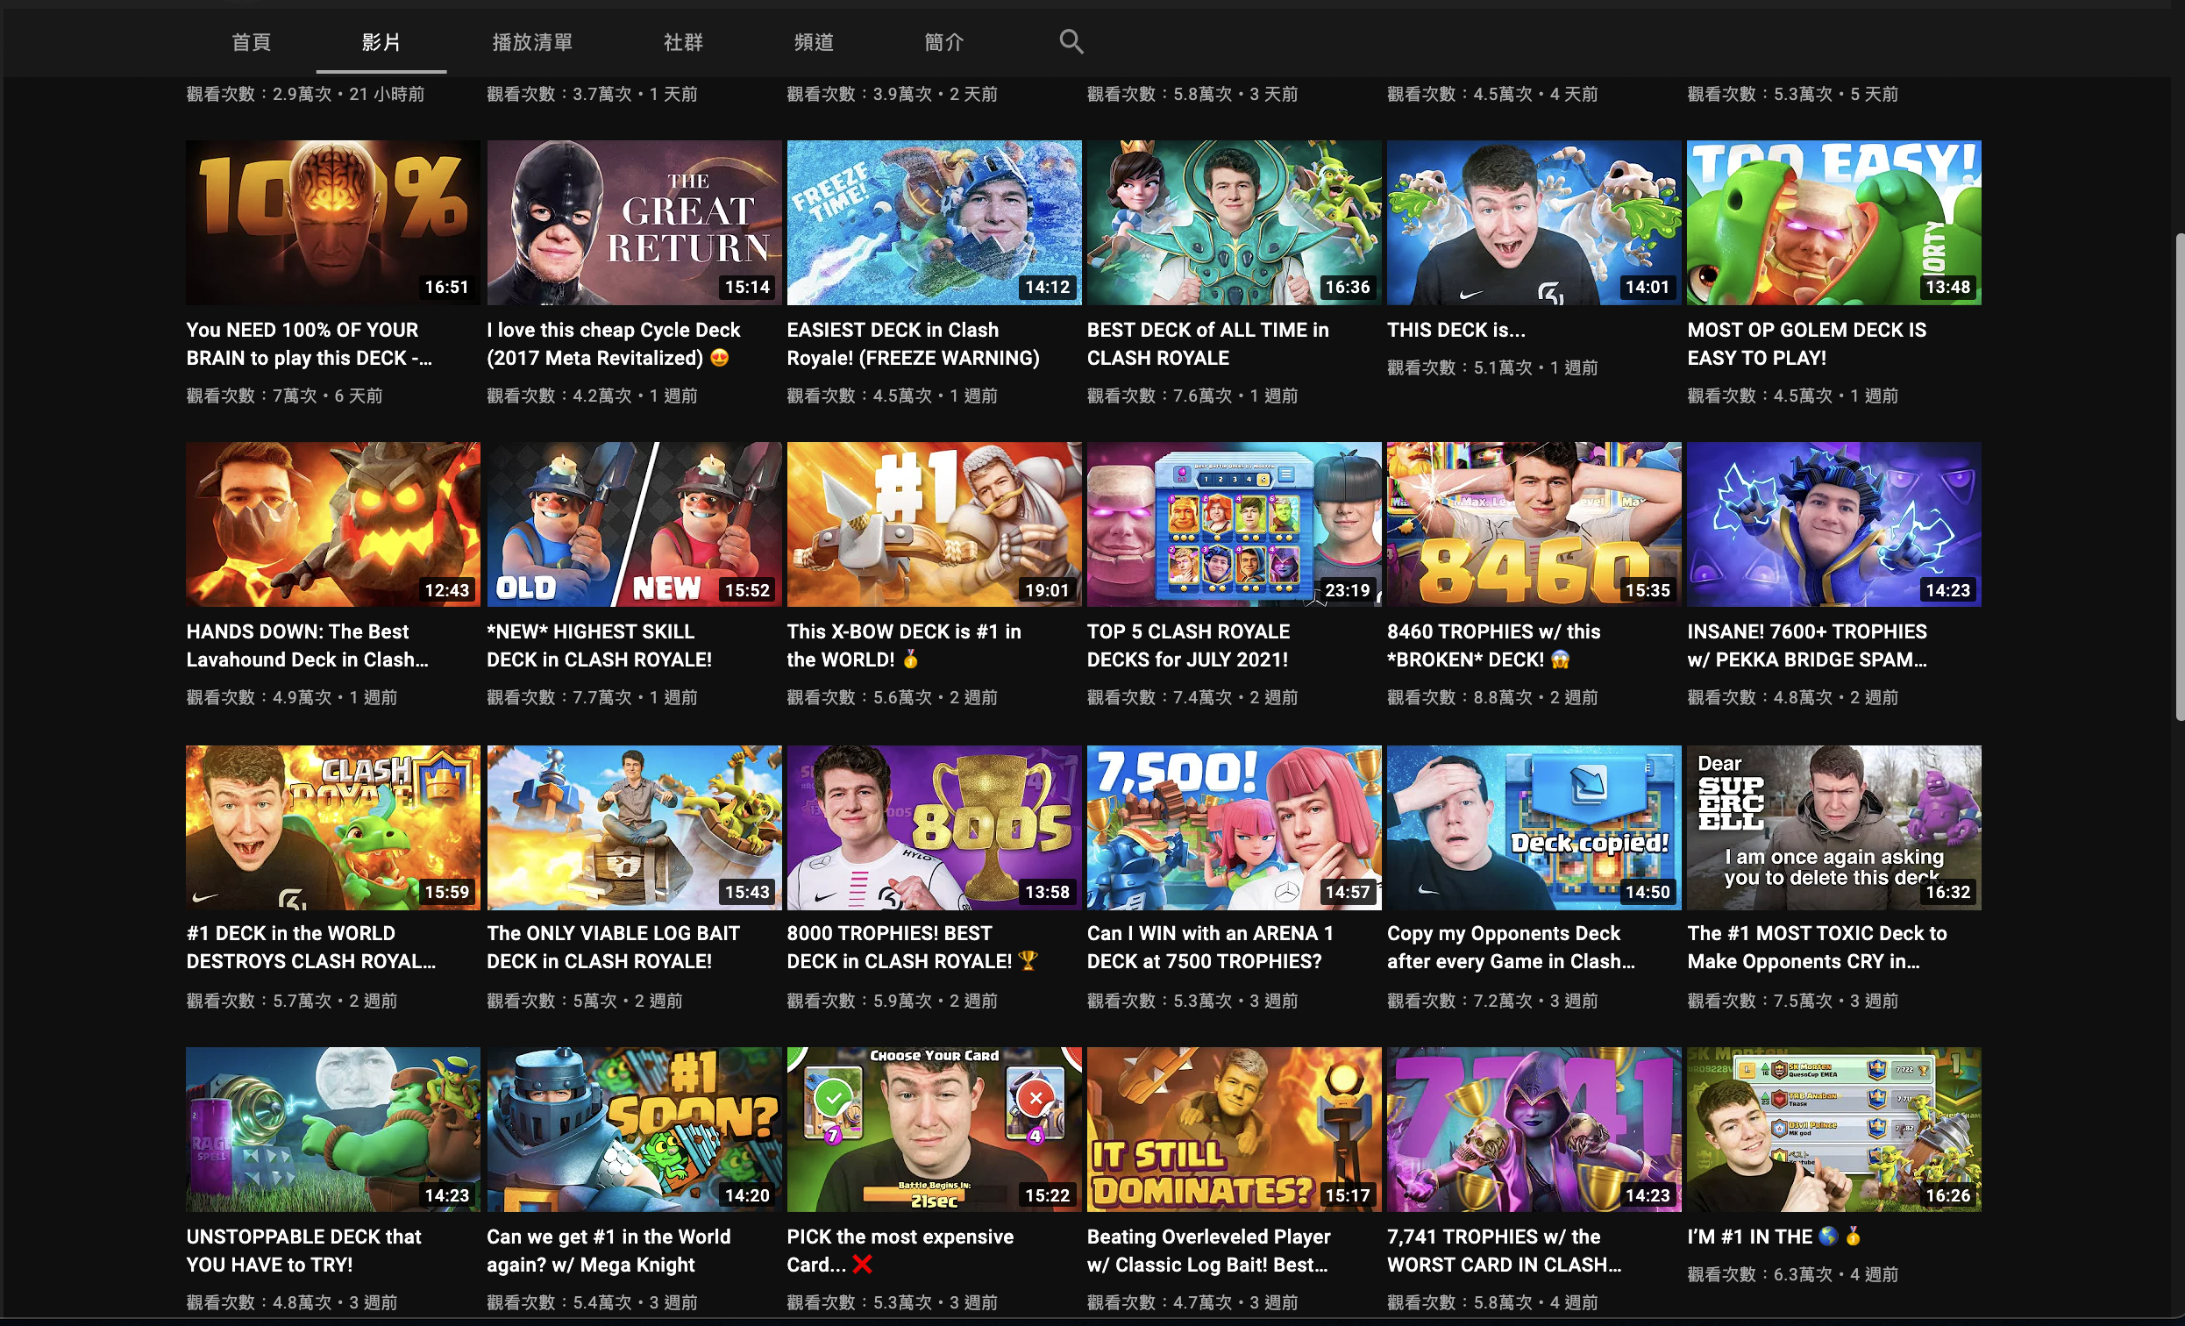Open the 社群 tab
Viewport: 2185px width, 1326px height.
pyautogui.click(x=683, y=42)
